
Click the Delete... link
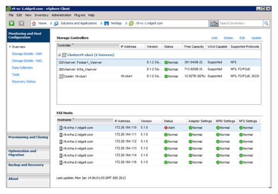click(x=229, y=38)
